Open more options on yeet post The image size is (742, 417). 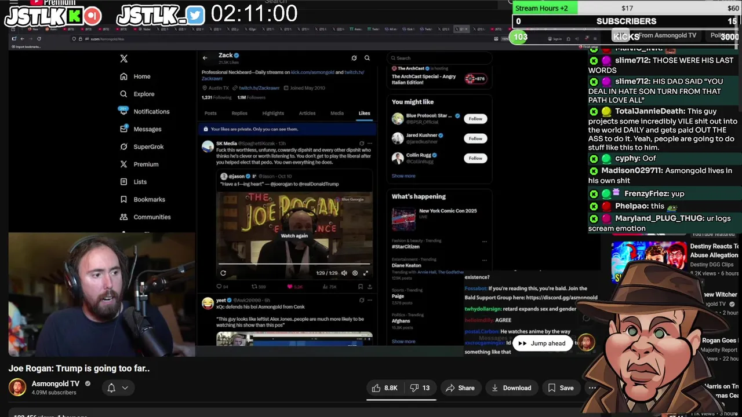pos(370,300)
